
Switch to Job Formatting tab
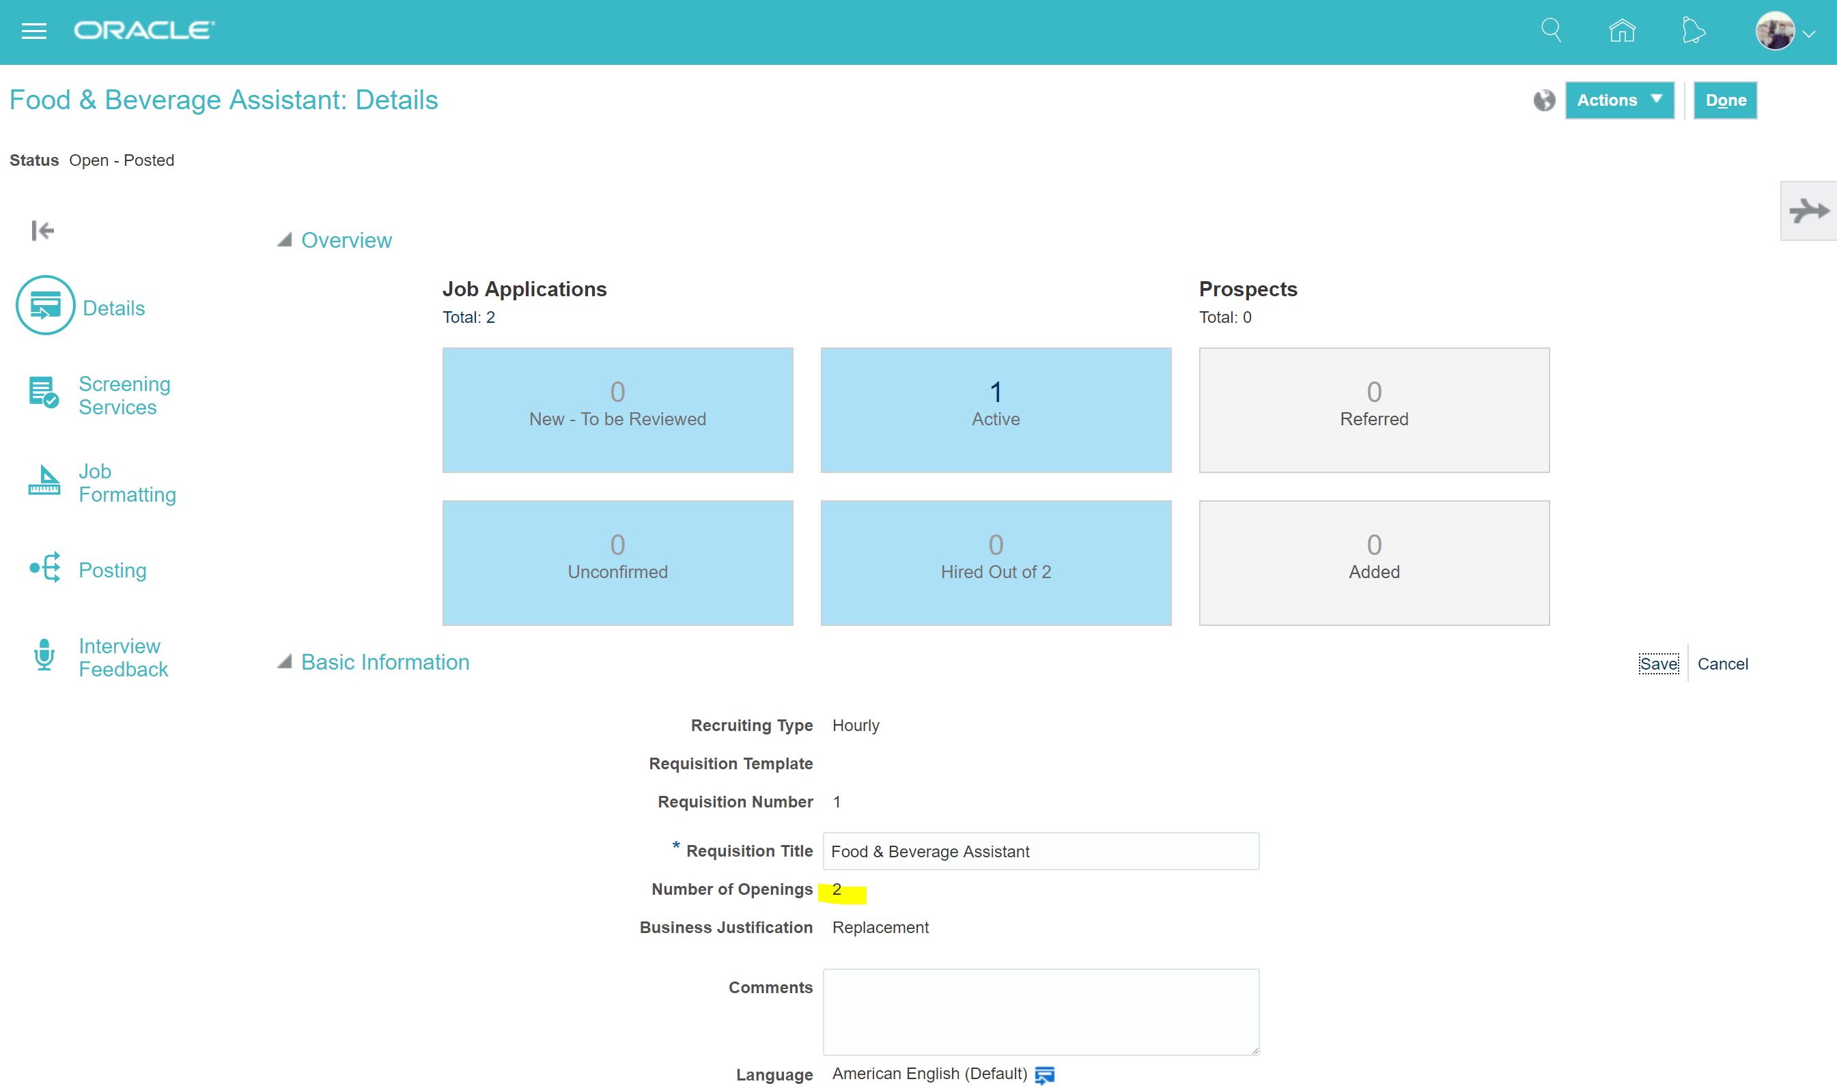[x=128, y=483]
